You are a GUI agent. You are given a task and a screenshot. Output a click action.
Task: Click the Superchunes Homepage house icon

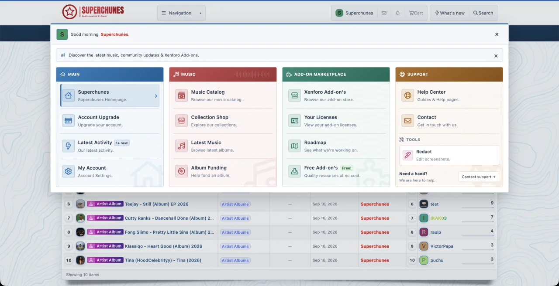pos(69,95)
